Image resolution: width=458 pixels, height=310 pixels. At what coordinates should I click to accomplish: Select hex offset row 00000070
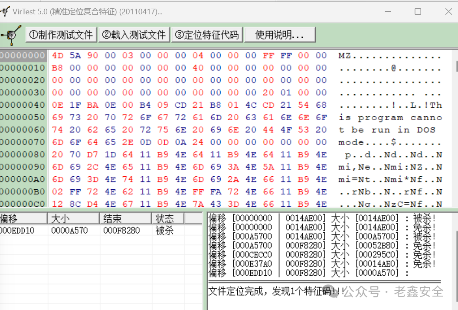tap(23, 142)
